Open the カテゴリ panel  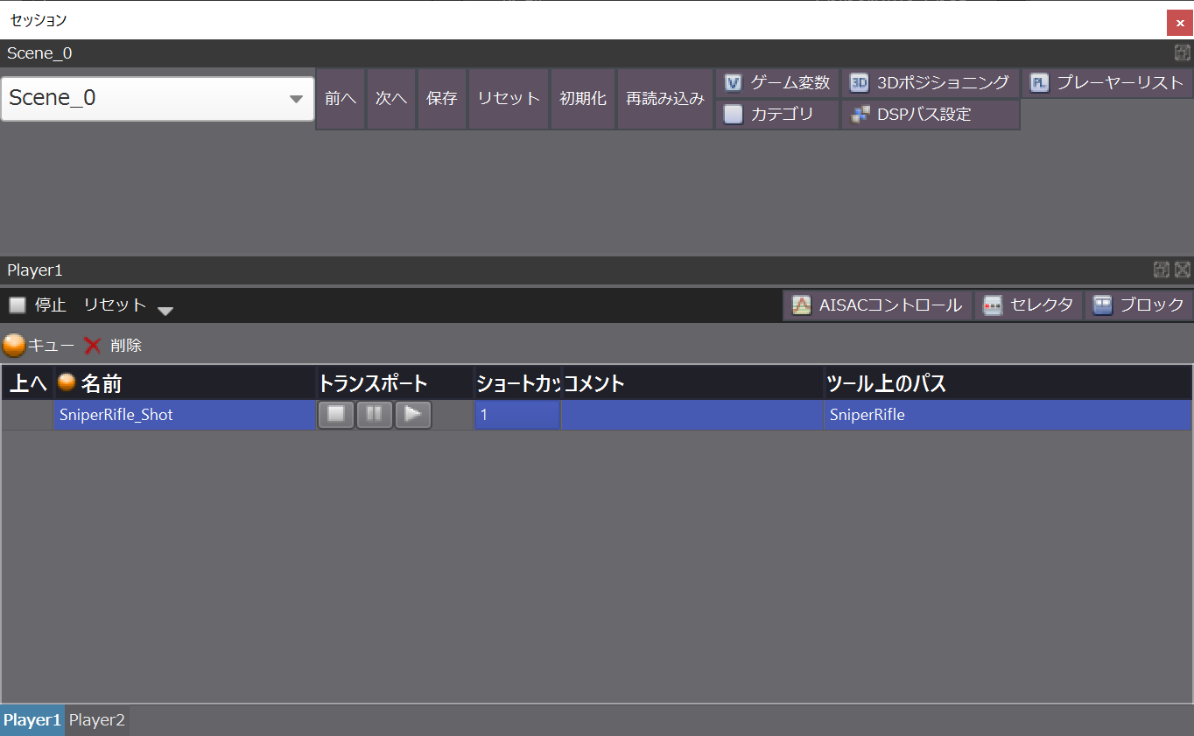[777, 114]
